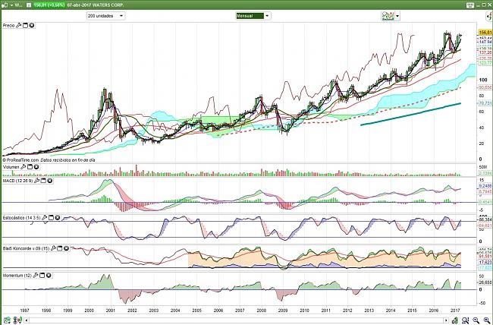Image resolution: width=493 pixels, height=325 pixels.
Task: Click scrollbar left arrow
Action: point(27,320)
